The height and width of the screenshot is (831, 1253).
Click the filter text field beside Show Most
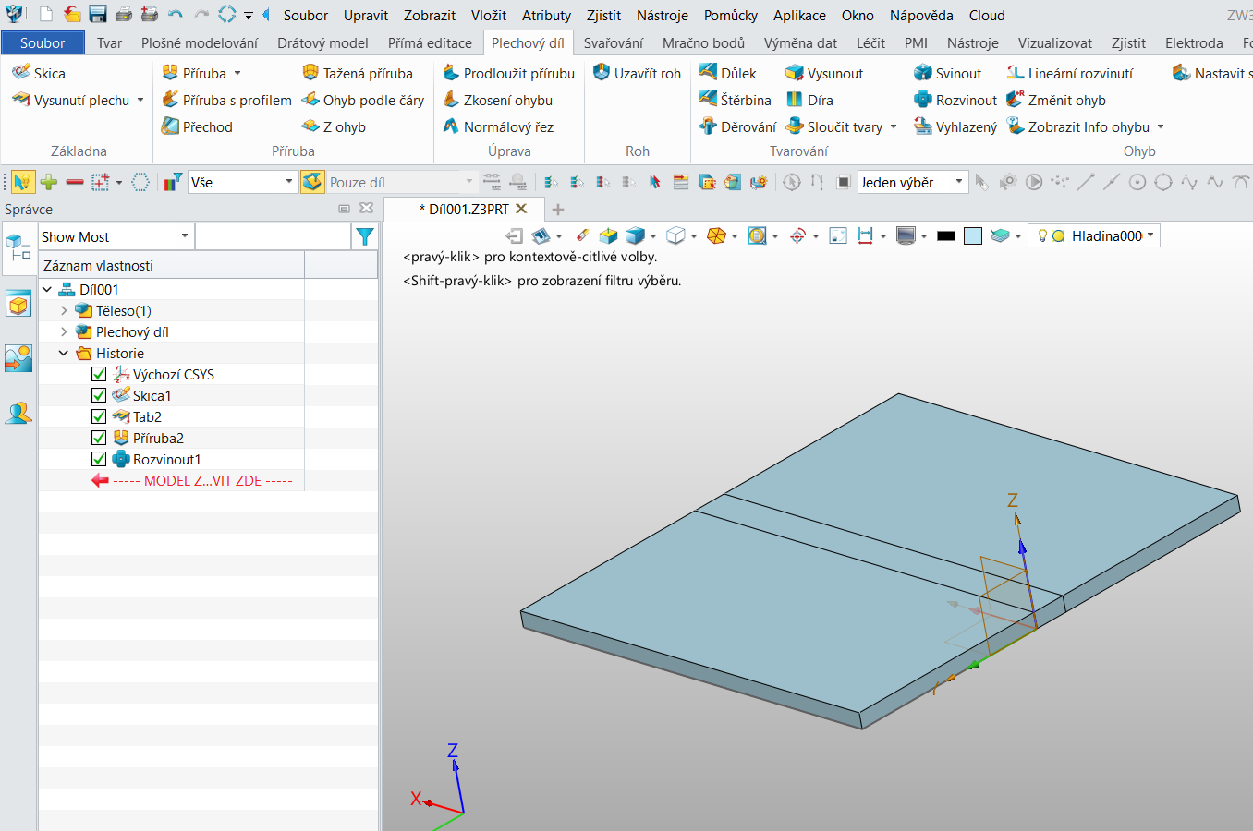[274, 236]
